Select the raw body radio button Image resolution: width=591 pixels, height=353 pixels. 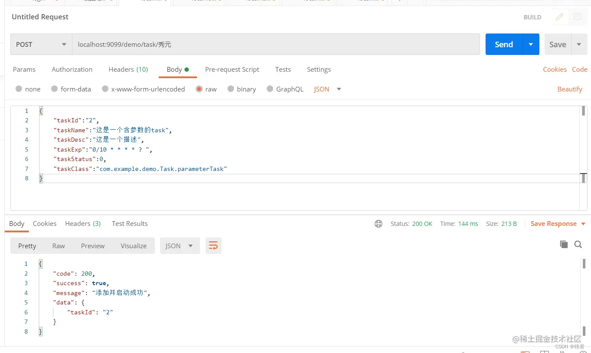point(199,89)
